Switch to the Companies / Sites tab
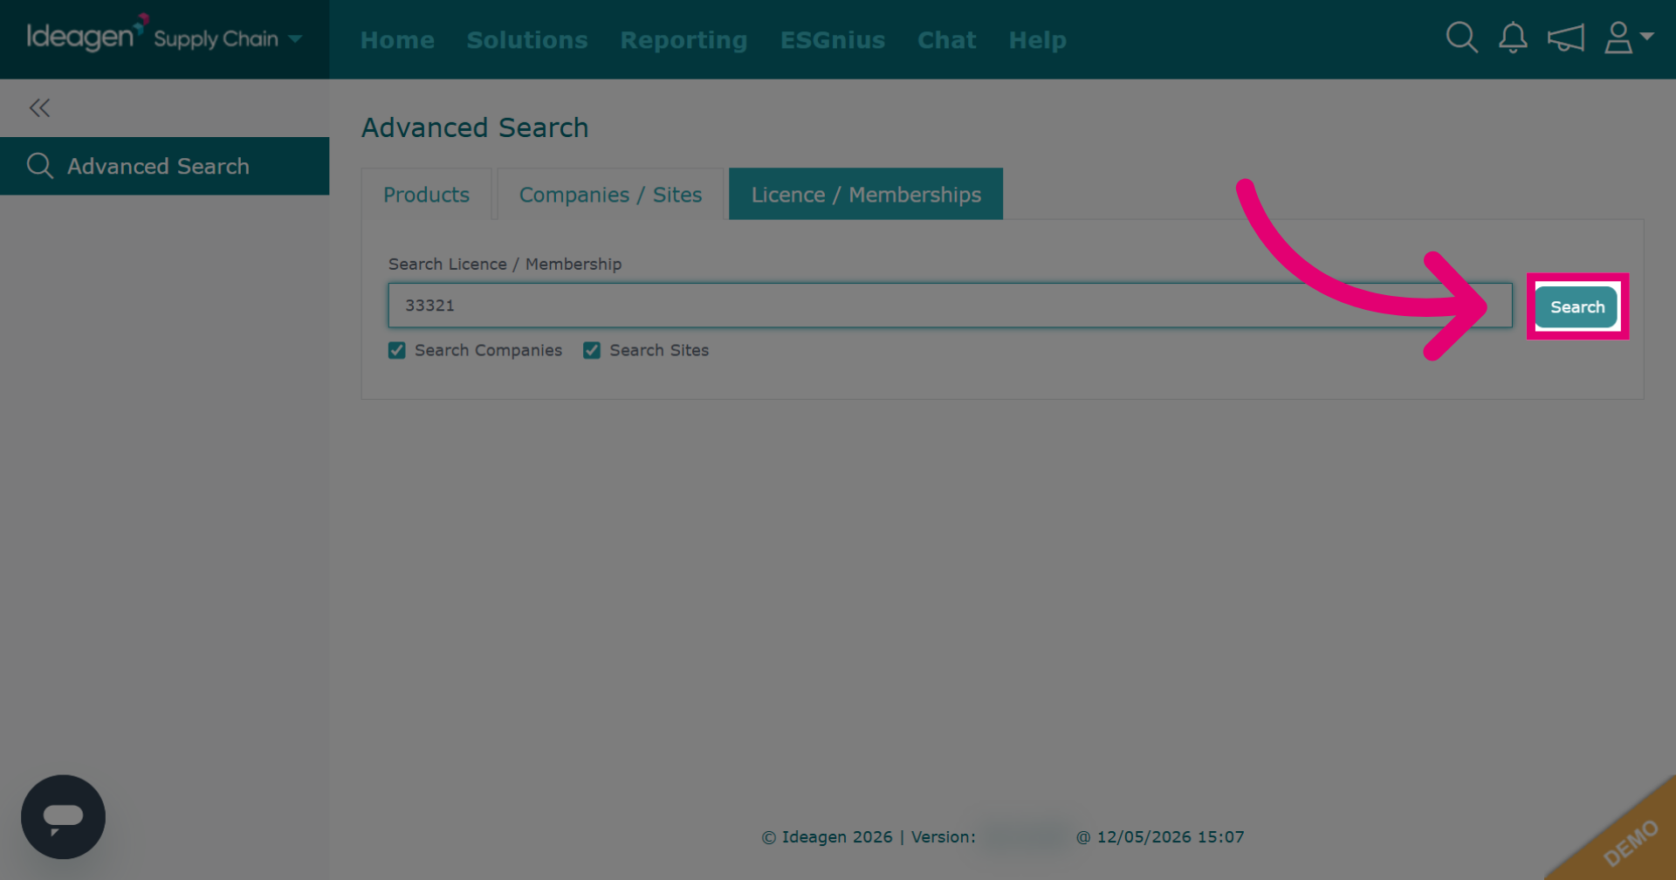The height and width of the screenshot is (880, 1676). (610, 194)
